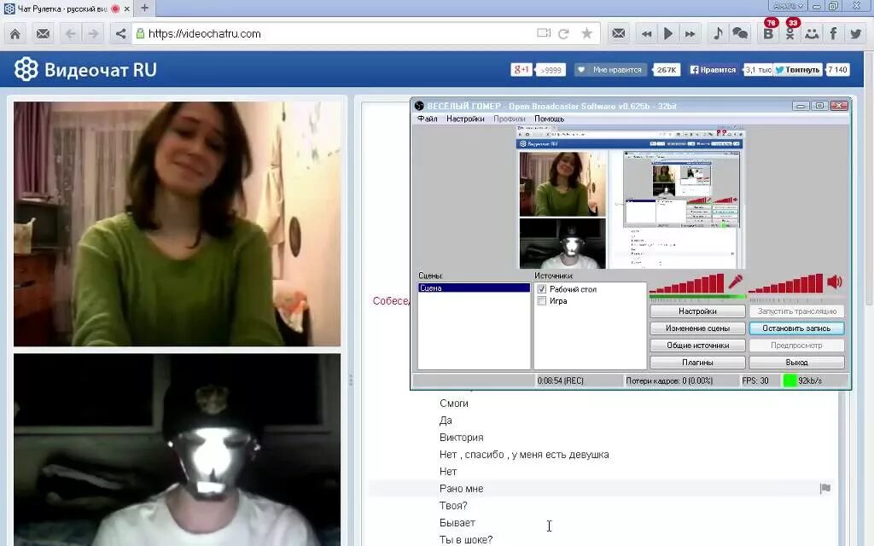Screen dimensions: 874x546
Task: Close the Чат Рулетка browser tab
Action: click(x=127, y=9)
